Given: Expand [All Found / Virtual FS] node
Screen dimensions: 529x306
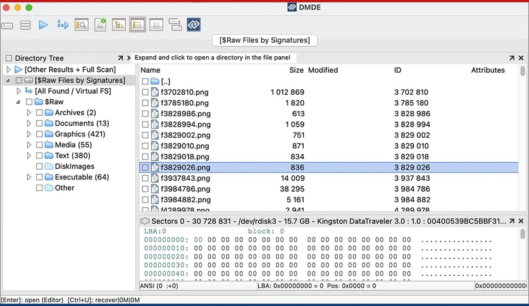Looking at the screenshot, I should [x=18, y=91].
